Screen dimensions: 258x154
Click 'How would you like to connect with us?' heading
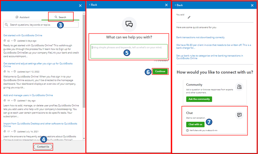click(215, 72)
